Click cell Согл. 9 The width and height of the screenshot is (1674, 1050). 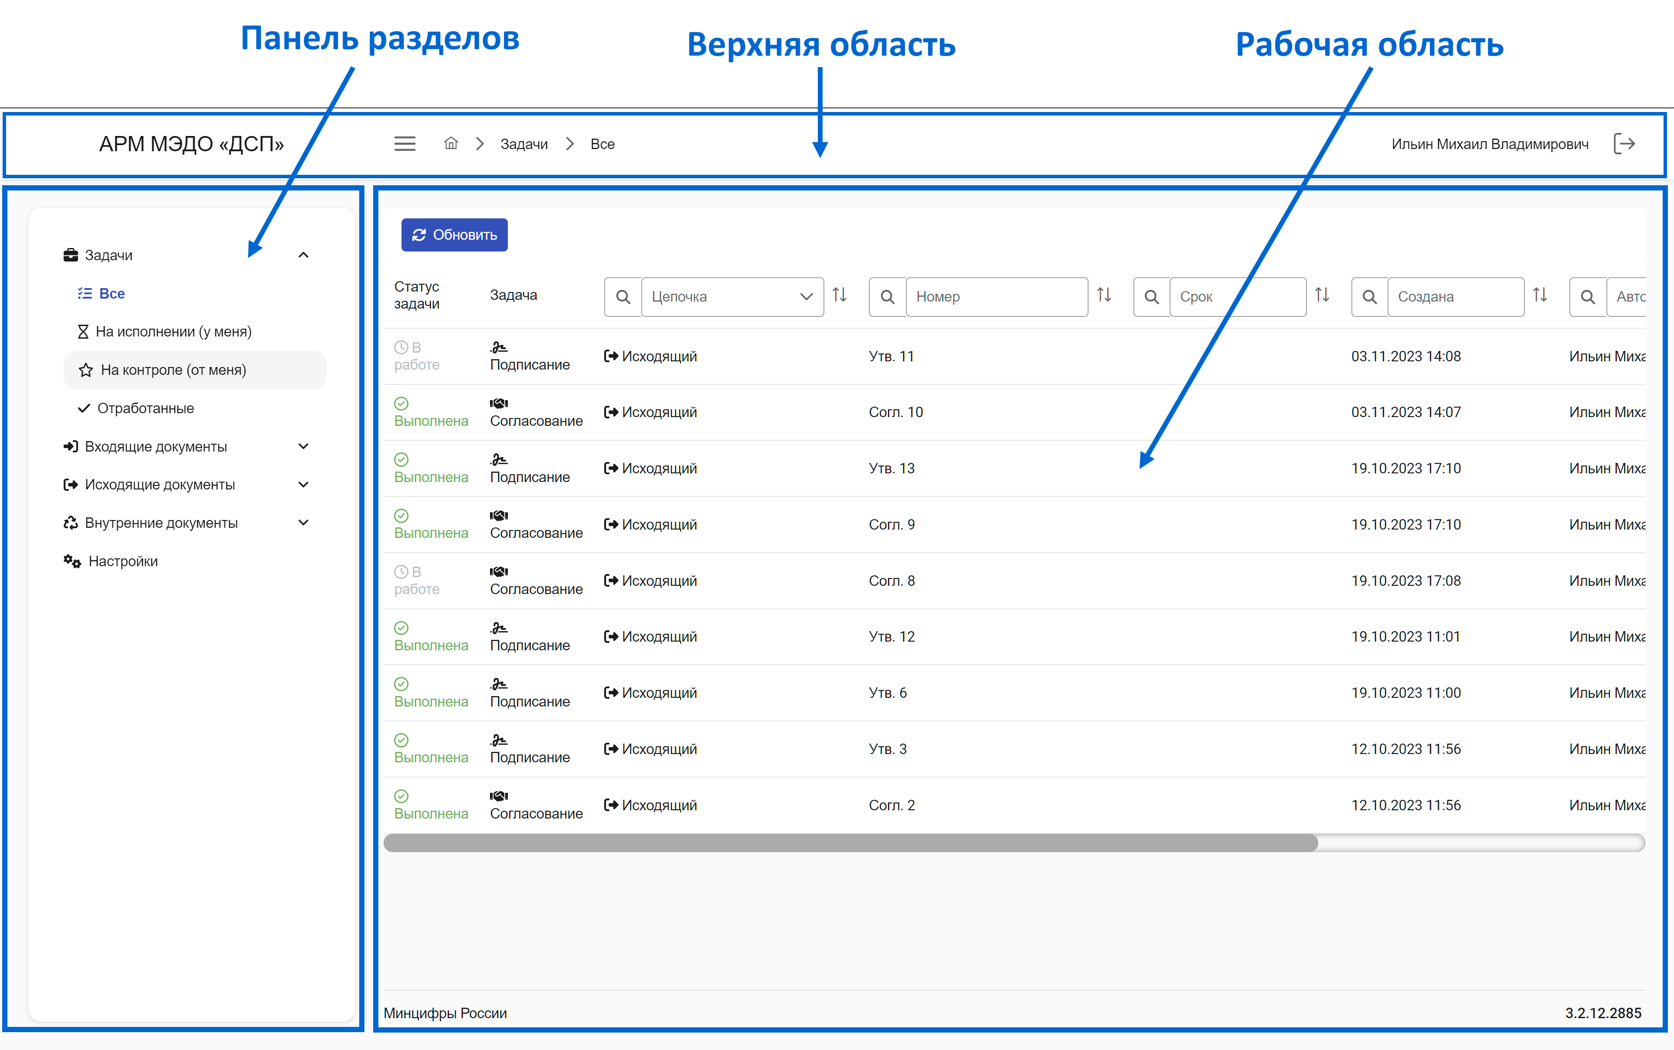coord(891,525)
